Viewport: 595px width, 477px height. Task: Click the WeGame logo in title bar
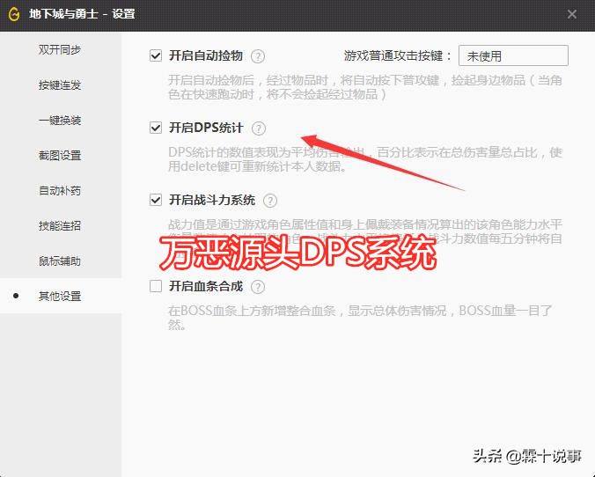(x=14, y=14)
